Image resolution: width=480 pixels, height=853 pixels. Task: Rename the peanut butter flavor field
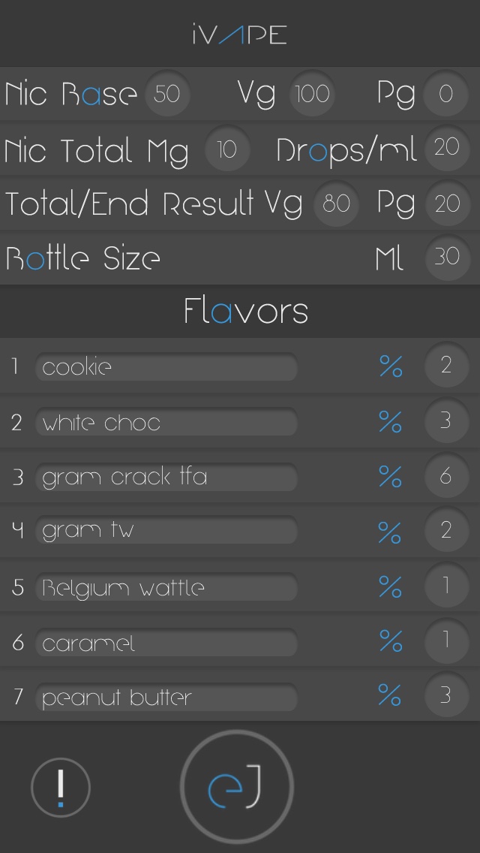click(166, 698)
